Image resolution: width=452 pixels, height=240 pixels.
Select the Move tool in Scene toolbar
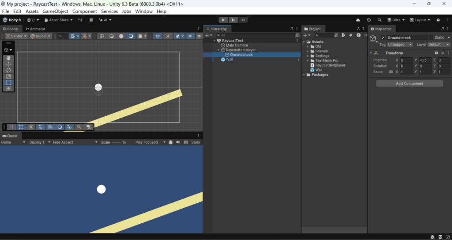[8, 64]
